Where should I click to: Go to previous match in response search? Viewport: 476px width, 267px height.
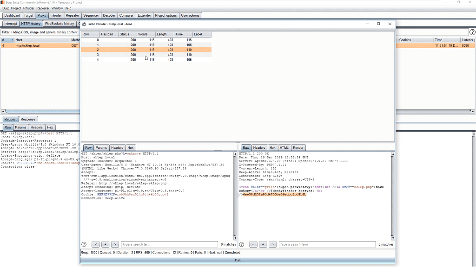coord(253,244)
